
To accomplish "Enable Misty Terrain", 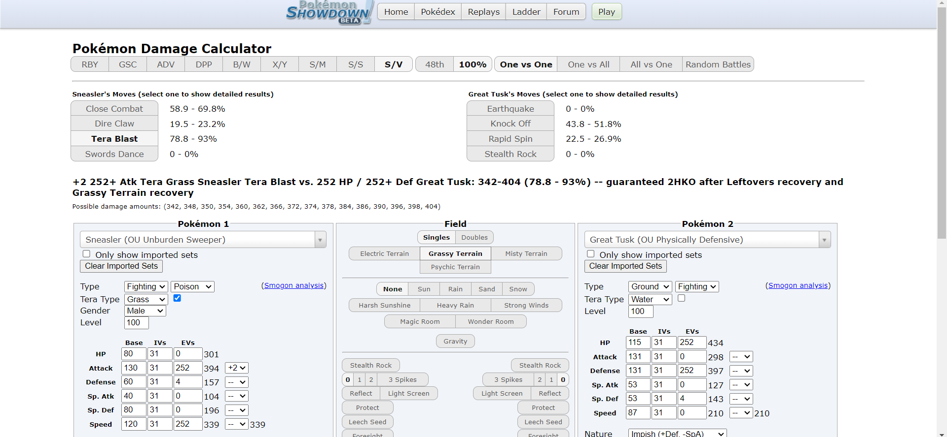I will tap(526, 253).
